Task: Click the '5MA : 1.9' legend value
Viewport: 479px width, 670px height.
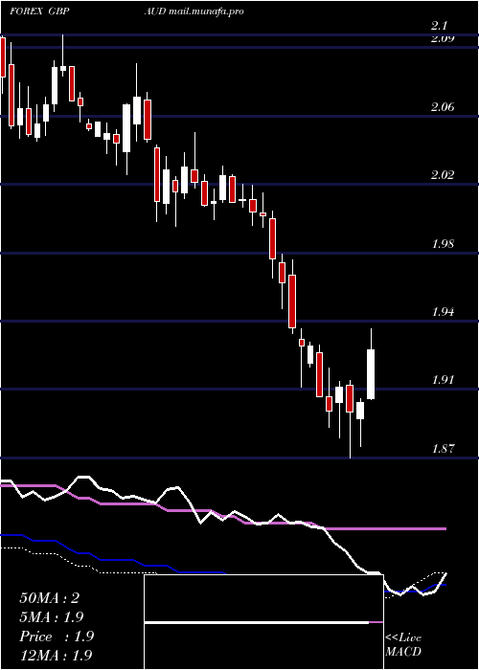Action: (x=52, y=617)
